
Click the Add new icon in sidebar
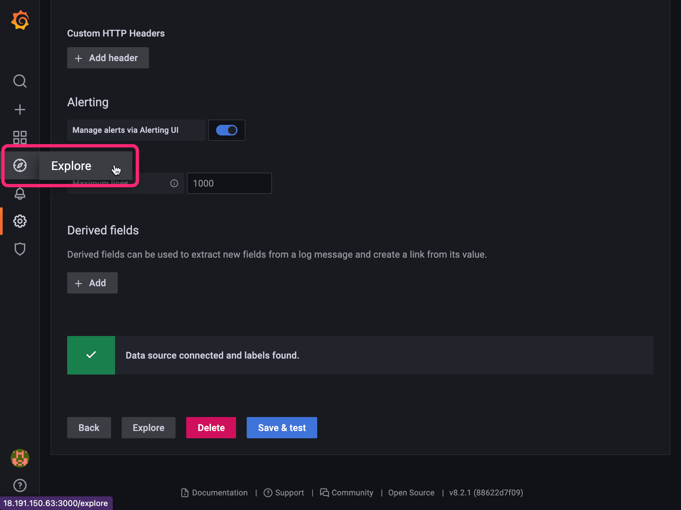point(20,109)
